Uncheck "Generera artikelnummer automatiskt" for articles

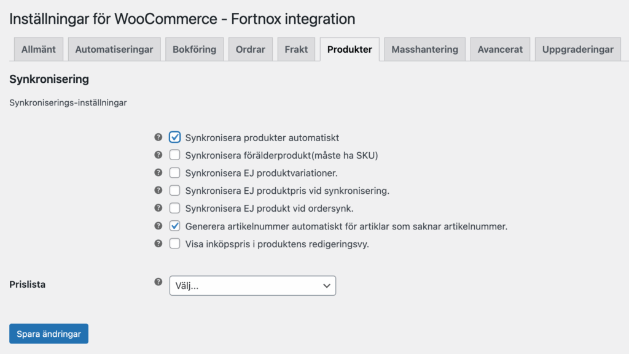(x=174, y=226)
